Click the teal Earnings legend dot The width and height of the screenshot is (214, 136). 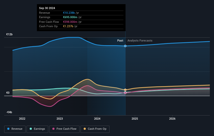pyautogui.click(x=31, y=129)
